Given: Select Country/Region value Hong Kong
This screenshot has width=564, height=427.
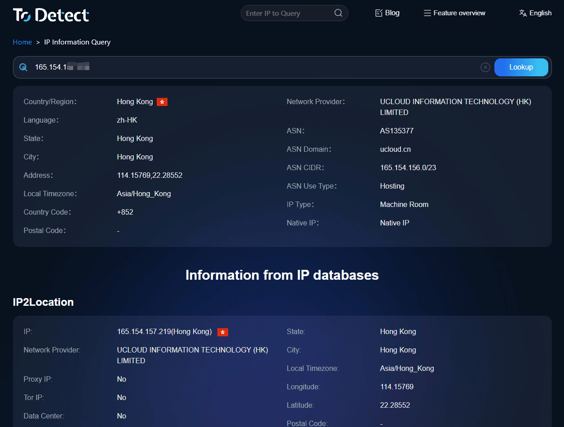Looking at the screenshot, I should click(135, 101).
